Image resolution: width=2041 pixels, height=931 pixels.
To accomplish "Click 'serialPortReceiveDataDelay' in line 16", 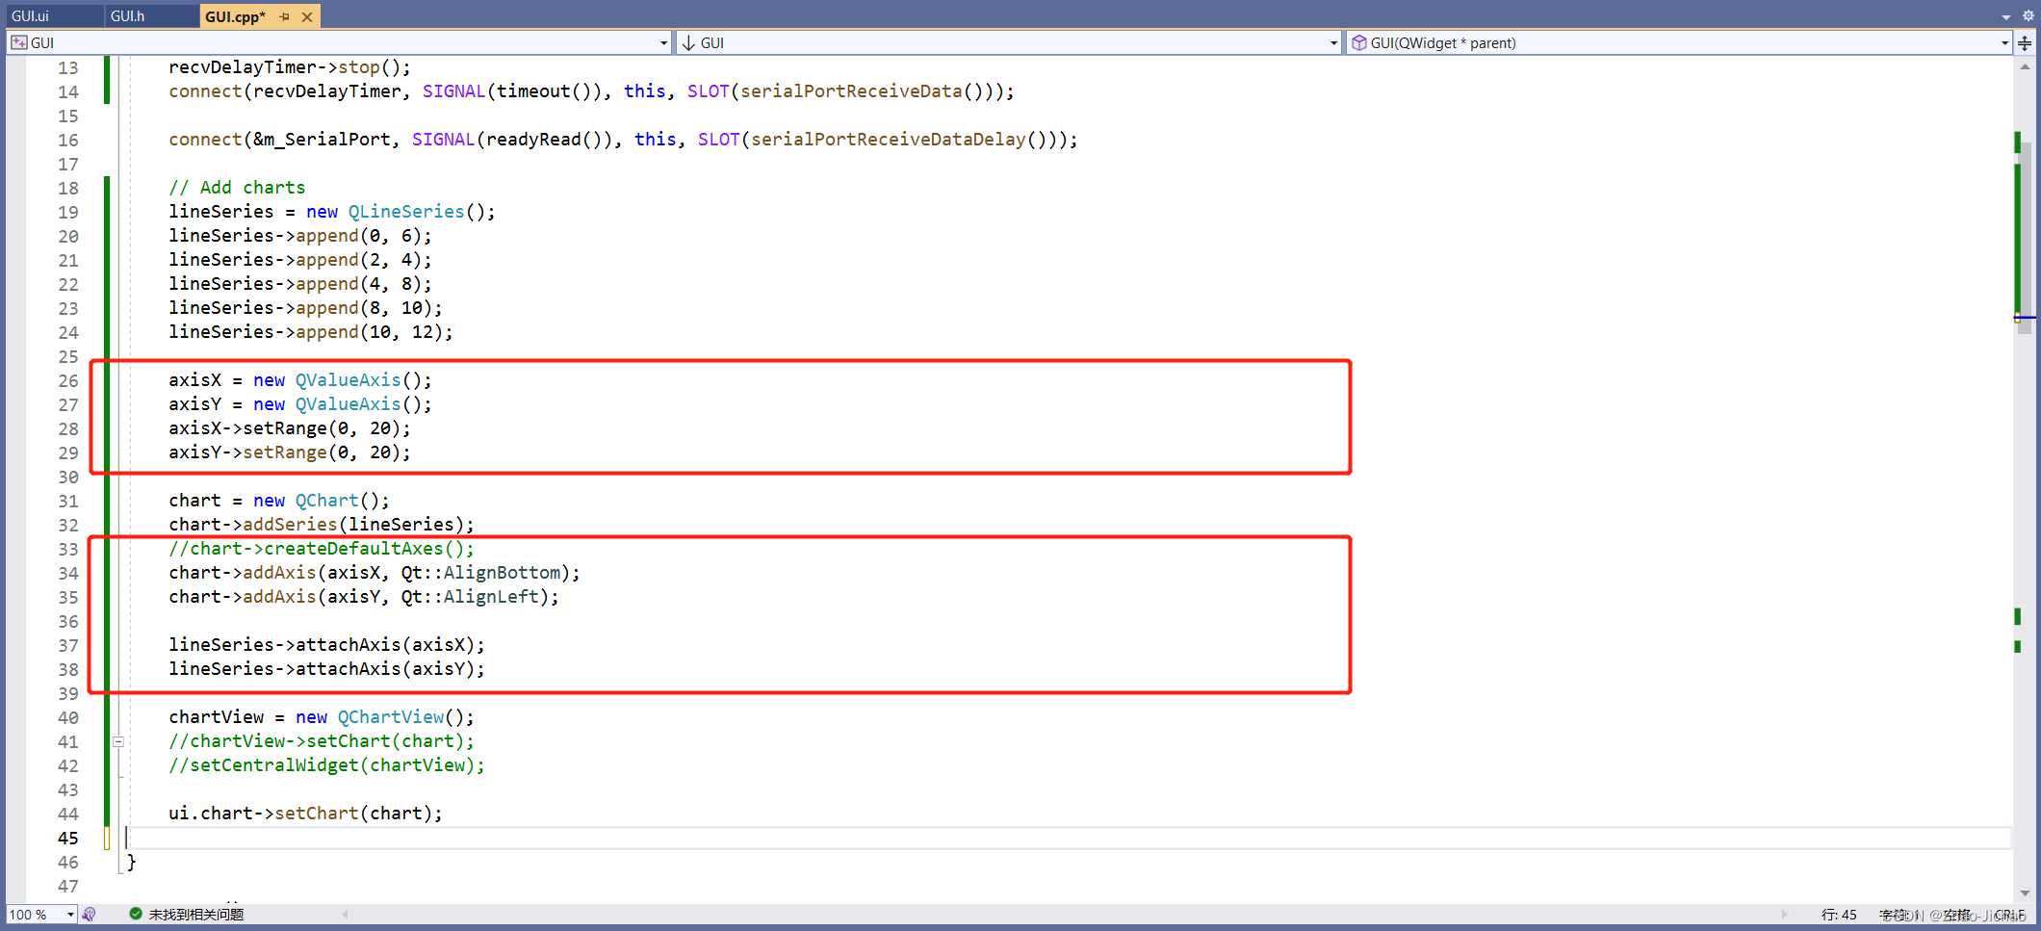I will point(889,140).
